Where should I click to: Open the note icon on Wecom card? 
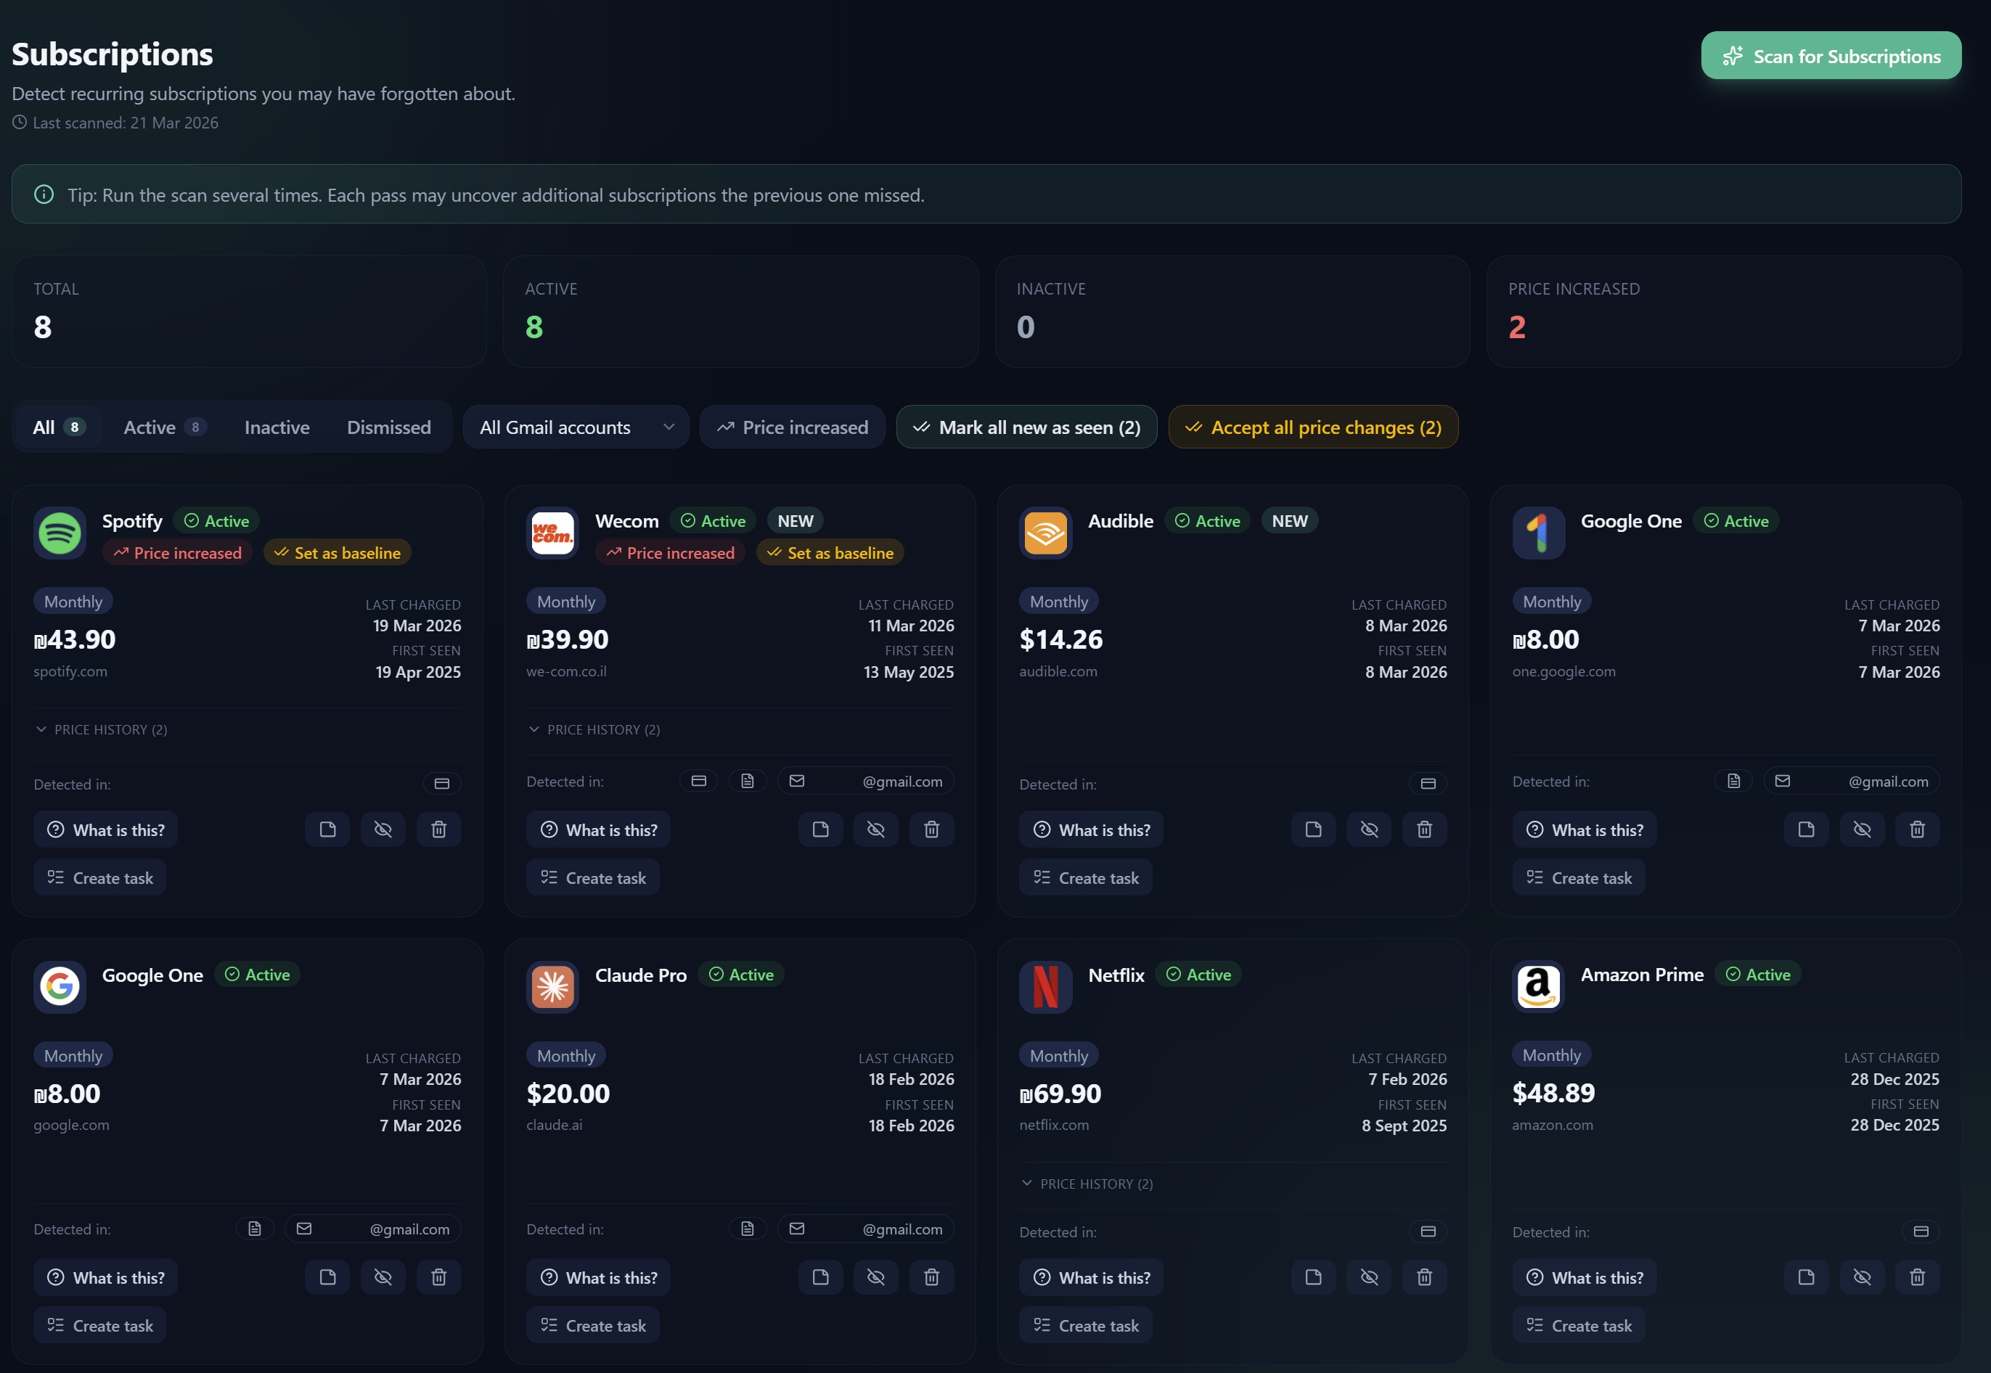[821, 829]
